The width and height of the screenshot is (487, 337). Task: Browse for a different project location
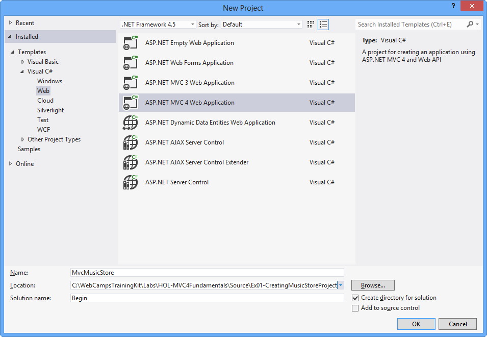pyautogui.click(x=372, y=285)
